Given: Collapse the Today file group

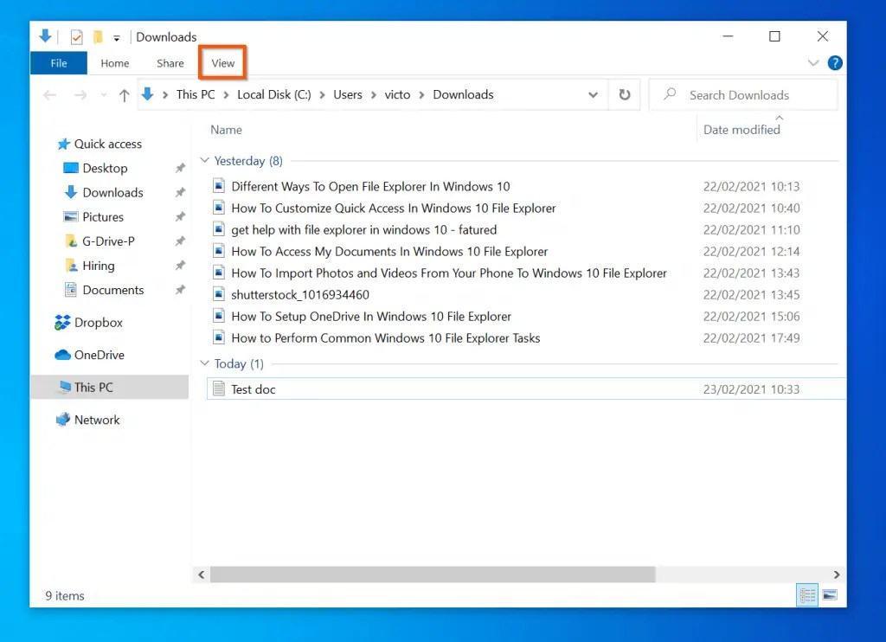Looking at the screenshot, I should (x=204, y=363).
